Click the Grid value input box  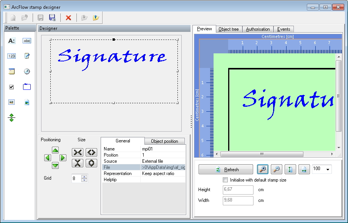76,178
